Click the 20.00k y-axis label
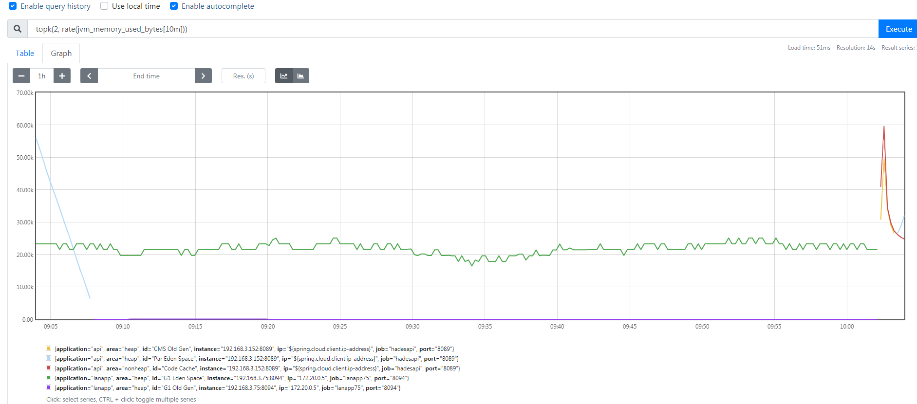The width and height of the screenshot is (917, 404). point(25,255)
